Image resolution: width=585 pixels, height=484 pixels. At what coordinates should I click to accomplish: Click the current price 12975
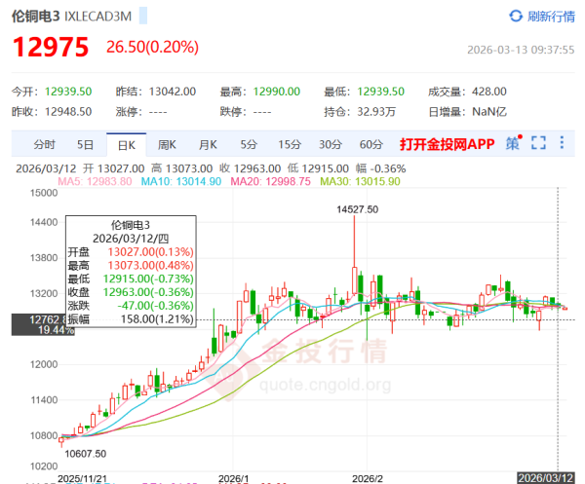(x=51, y=47)
